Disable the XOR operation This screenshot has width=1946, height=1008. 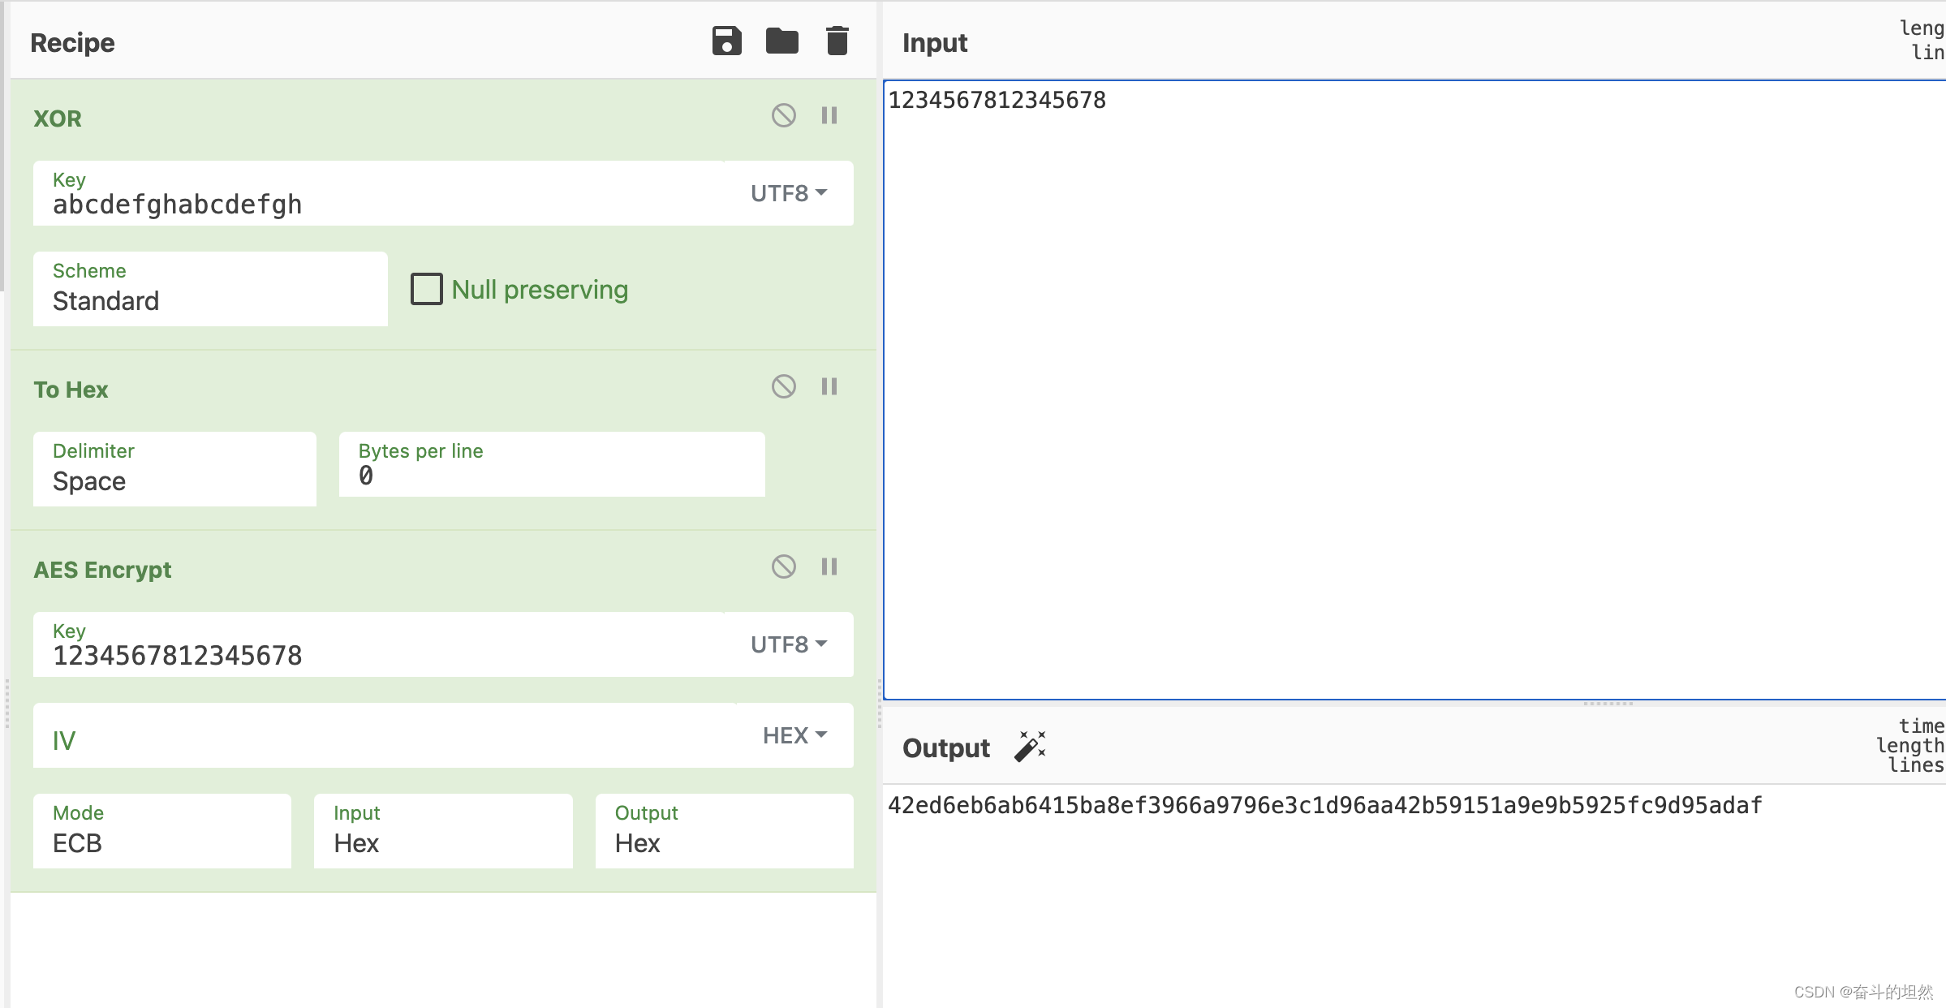(x=783, y=115)
